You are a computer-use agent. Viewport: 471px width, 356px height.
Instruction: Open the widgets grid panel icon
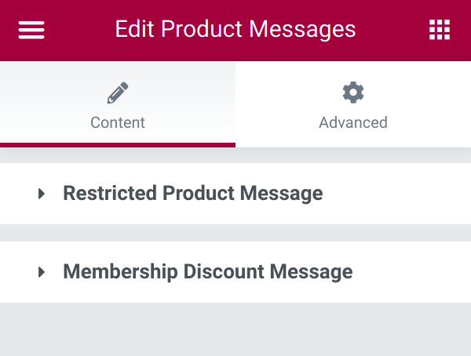point(440,30)
